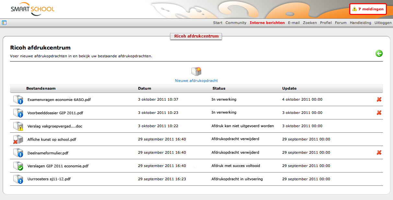Screen dimensions: 393x200
Task: Click deleted printer icon for Affiche kunst op school.pdf
Action: pyautogui.click(x=18, y=139)
